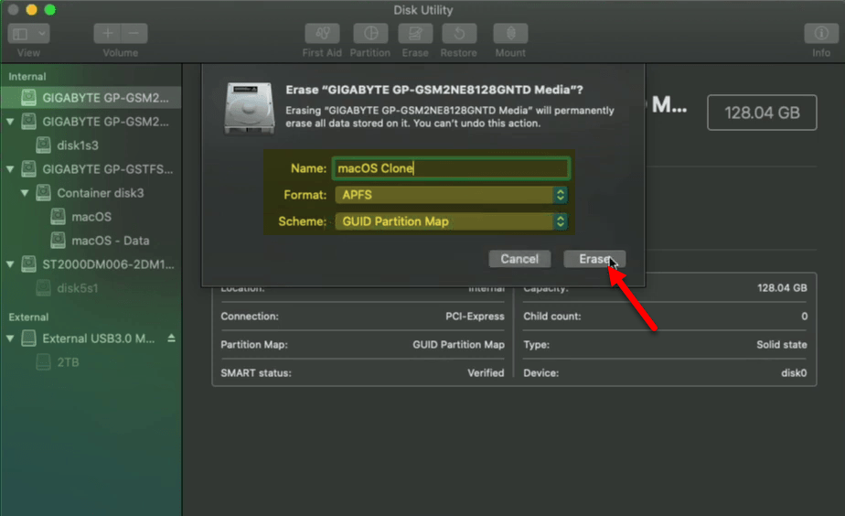Click the Capacity 128.04 GB value
Viewport: 845px width, 516px height.
tap(782, 288)
